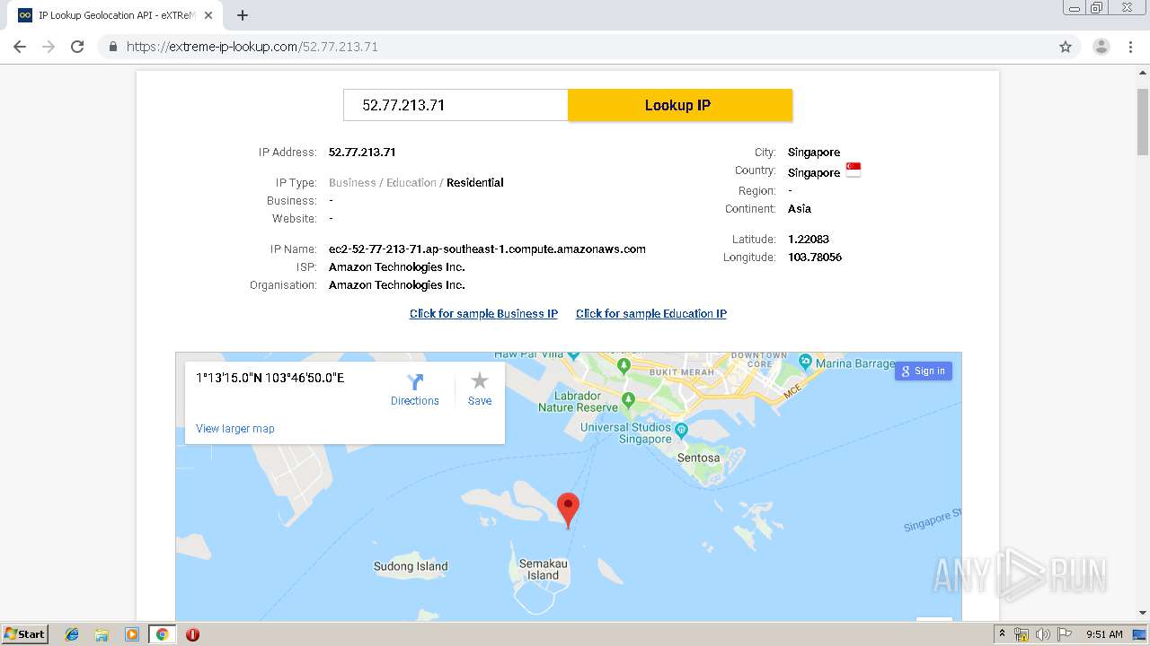The width and height of the screenshot is (1150, 646).
Task: Open Chrome three-dot menu
Action: click(x=1130, y=47)
